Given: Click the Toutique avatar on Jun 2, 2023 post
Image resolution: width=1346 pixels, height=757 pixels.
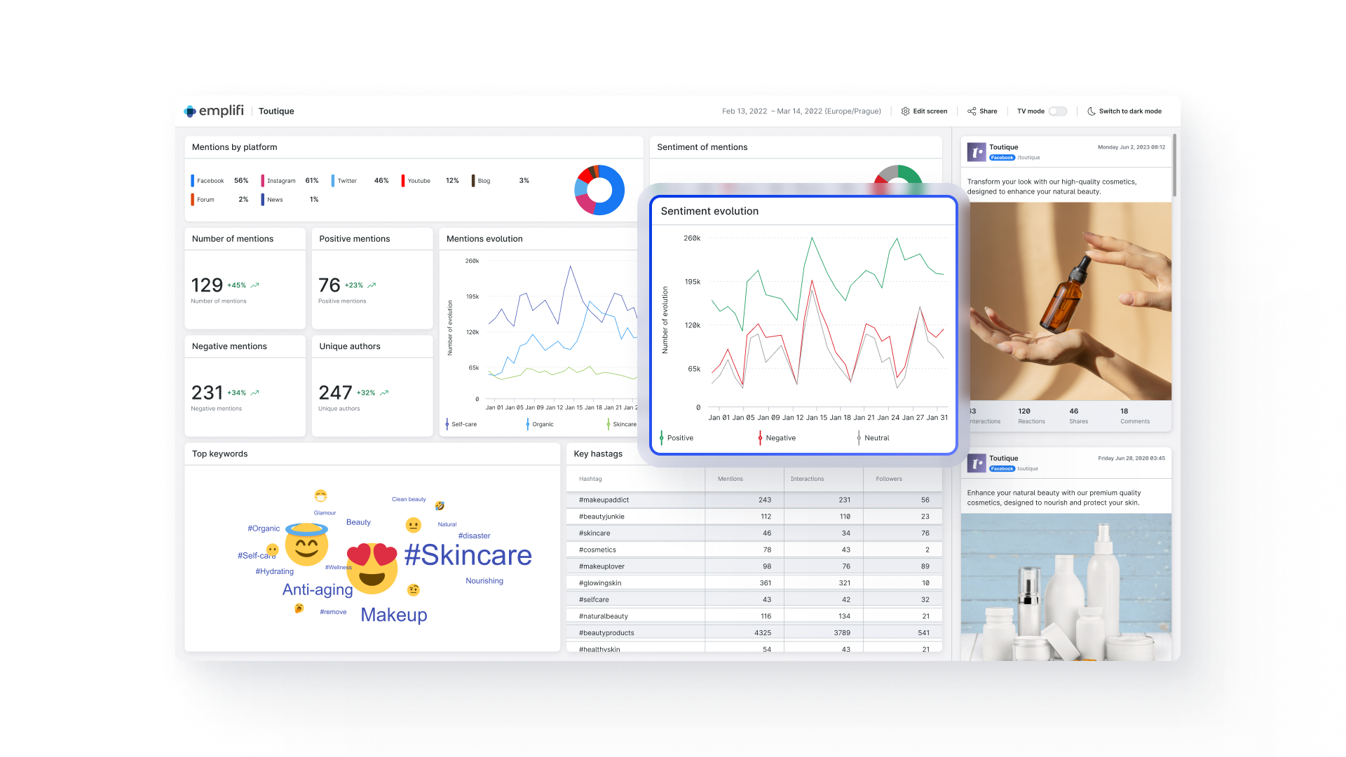Looking at the screenshot, I should click(x=977, y=152).
